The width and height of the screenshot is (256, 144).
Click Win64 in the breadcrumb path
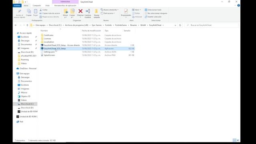pyautogui.click(x=143, y=25)
